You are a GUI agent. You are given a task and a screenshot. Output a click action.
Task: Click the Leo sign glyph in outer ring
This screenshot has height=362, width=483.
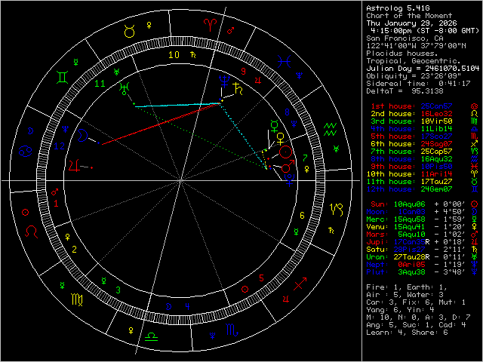pyautogui.click(x=31, y=232)
